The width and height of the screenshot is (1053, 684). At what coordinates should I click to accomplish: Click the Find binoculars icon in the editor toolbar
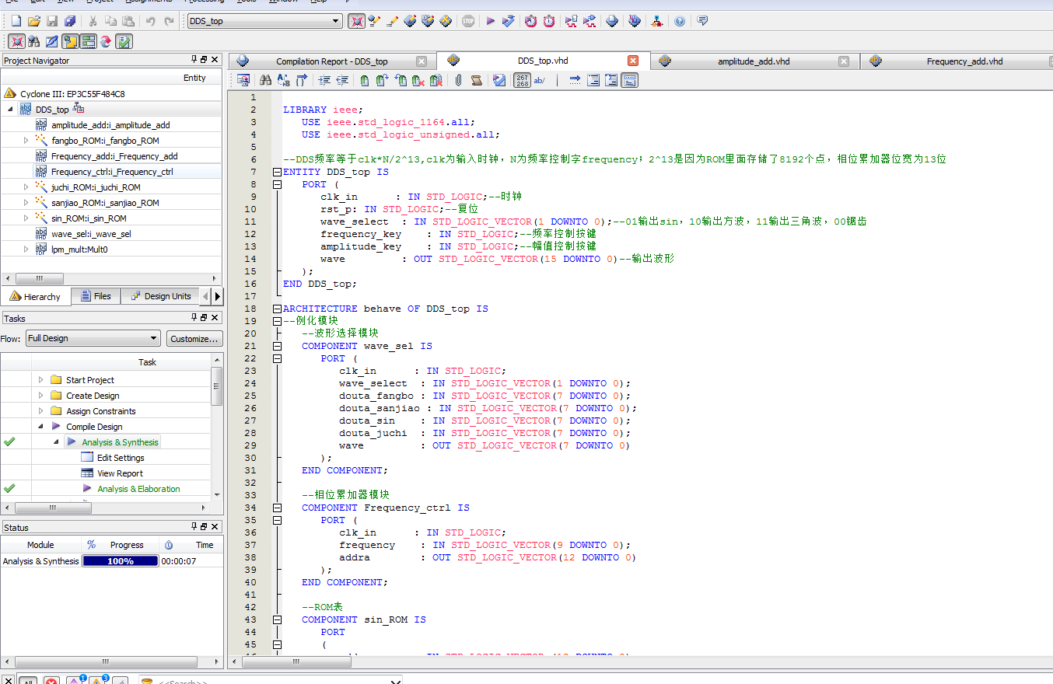coord(266,80)
